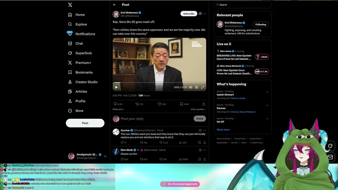Screen dimensions: 338x190
Task: Open the Relevant sort dropdown
Action: 119,109
